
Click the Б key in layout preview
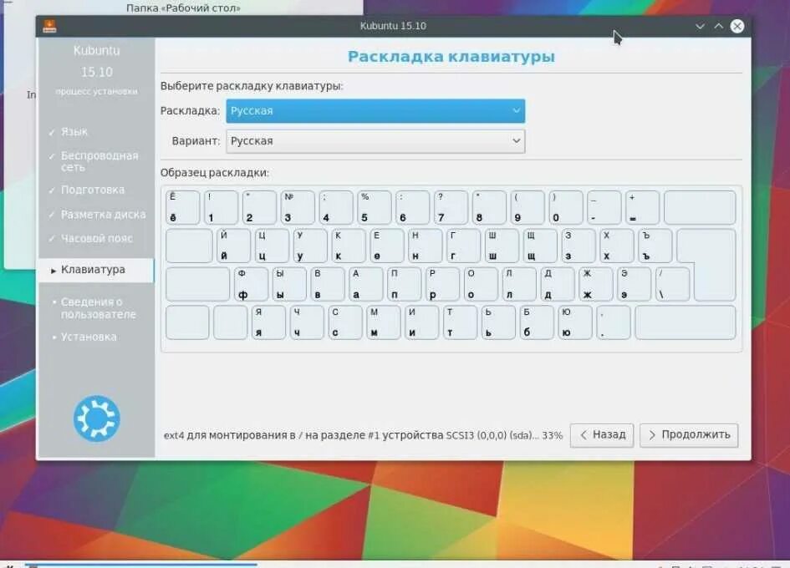point(537,322)
